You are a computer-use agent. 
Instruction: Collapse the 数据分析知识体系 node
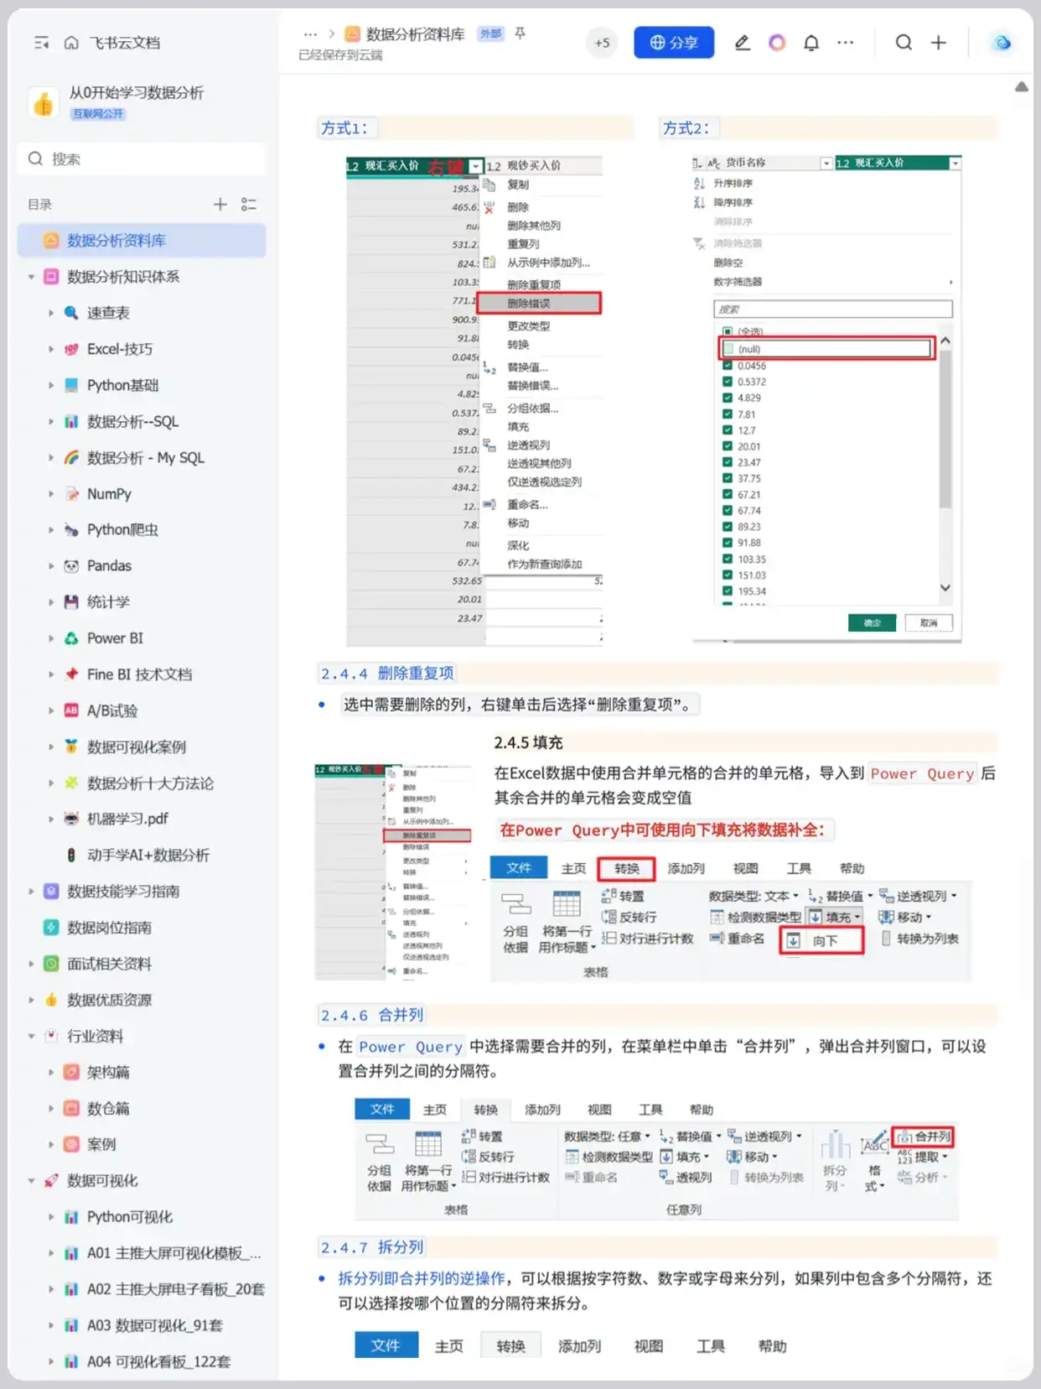(x=31, y=277)
